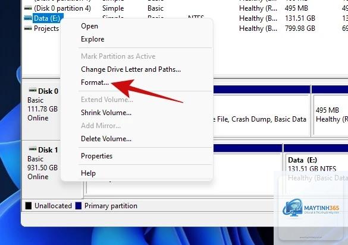Select Delete Volume... entry
This screenshot has height=245, width=348.
pyautogui.click(x=106, y=139)
